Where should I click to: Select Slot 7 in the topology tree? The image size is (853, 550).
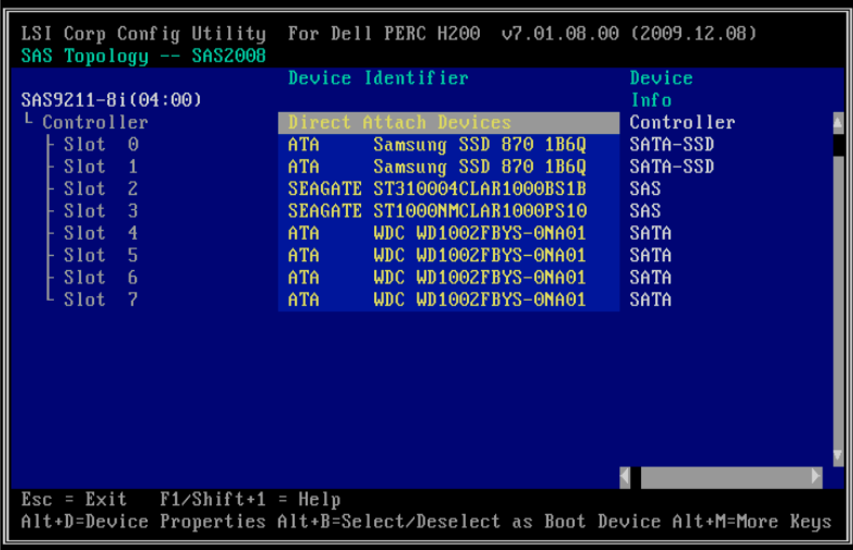[101, 300]
